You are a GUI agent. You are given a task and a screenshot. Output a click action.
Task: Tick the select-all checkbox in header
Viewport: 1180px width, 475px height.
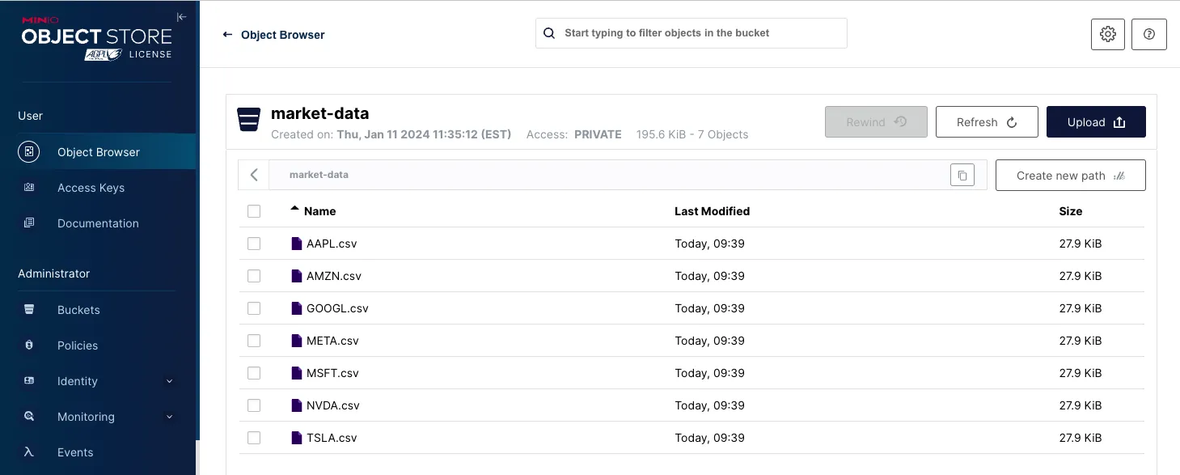point(254,211)
